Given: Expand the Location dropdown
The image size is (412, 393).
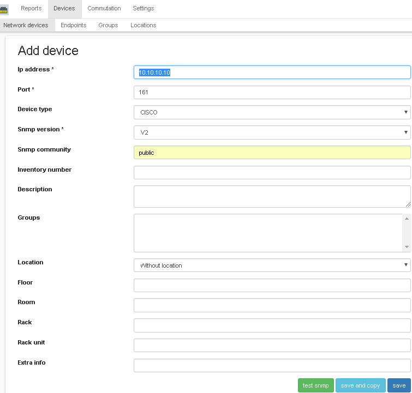Looking at the screenshot, I should click(272, 265).
